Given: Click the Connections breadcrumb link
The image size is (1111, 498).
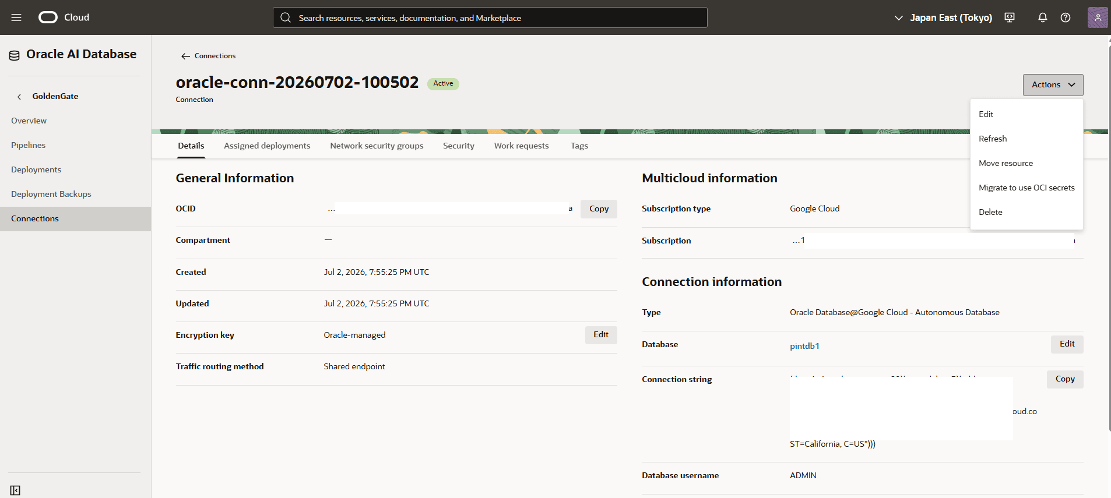Looking at the screenshot, I should pyautogui.click(x=215, y=56).
